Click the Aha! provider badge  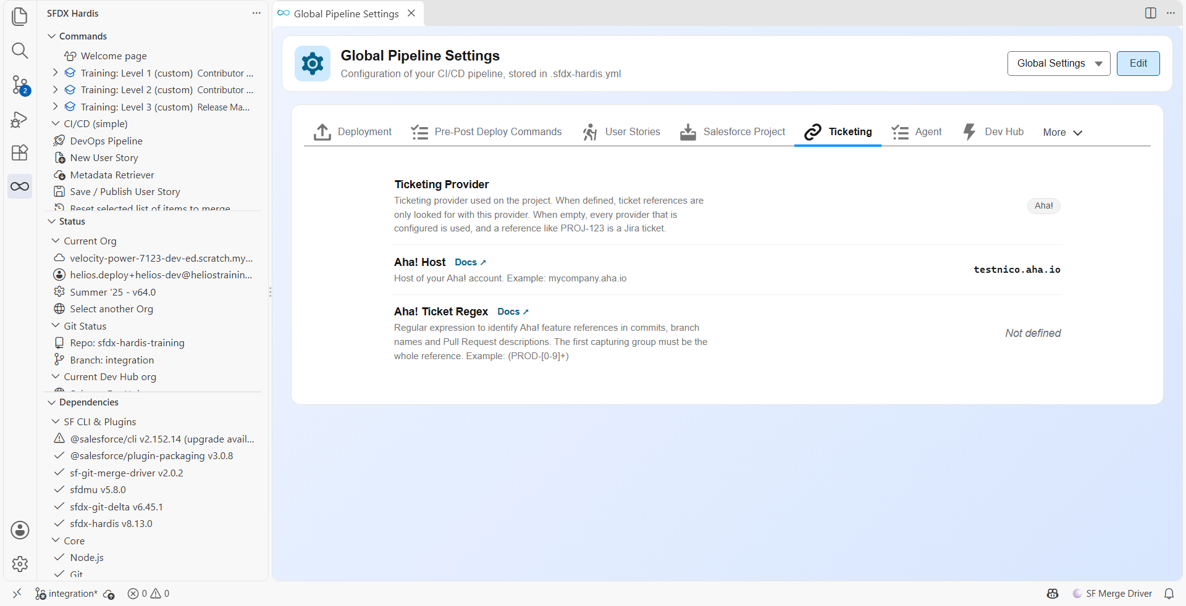[1043, 206]
